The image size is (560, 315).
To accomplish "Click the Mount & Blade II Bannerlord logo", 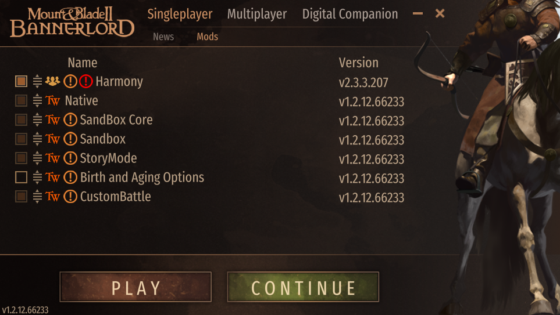I will click(x=72, y=23).
